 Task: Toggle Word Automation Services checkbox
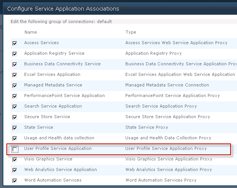point(15,181)
